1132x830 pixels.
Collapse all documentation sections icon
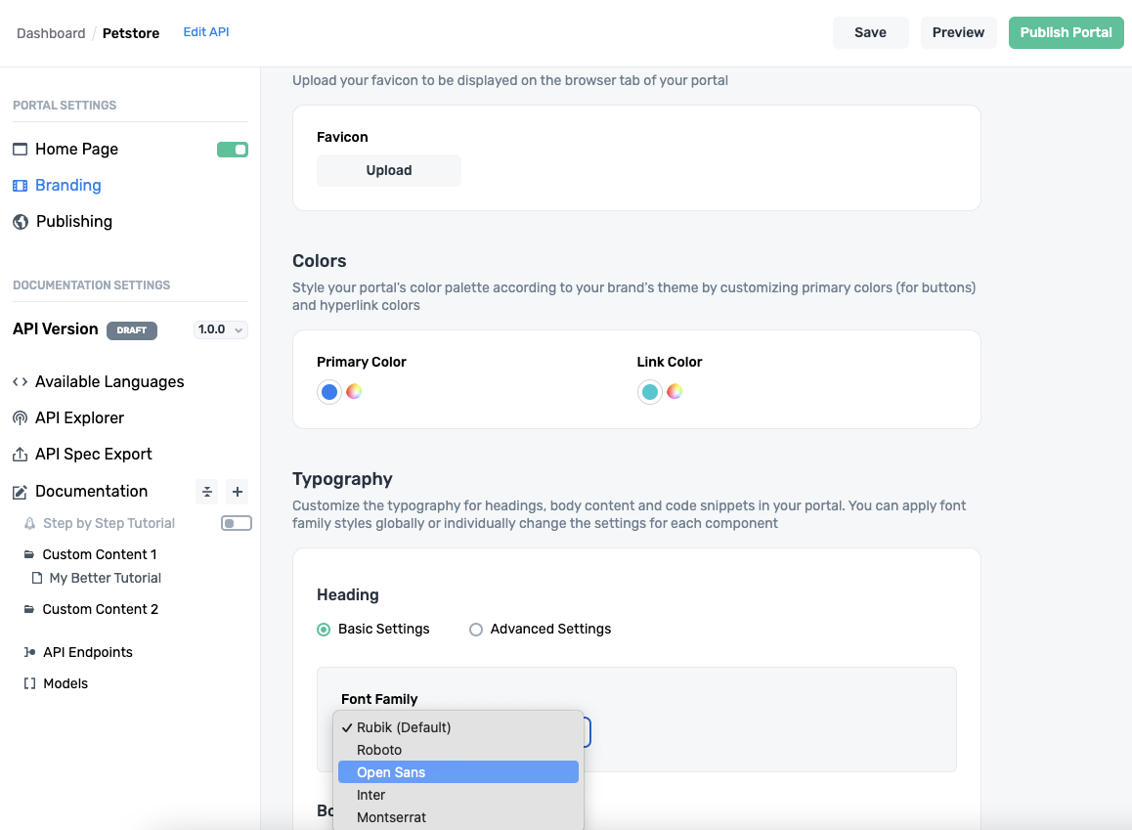point(207,492)
